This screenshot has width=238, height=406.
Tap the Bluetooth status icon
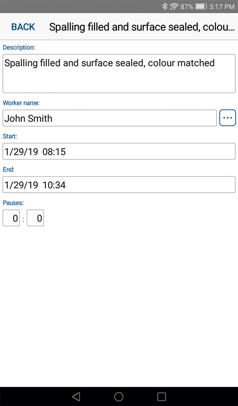coord(165,6)
